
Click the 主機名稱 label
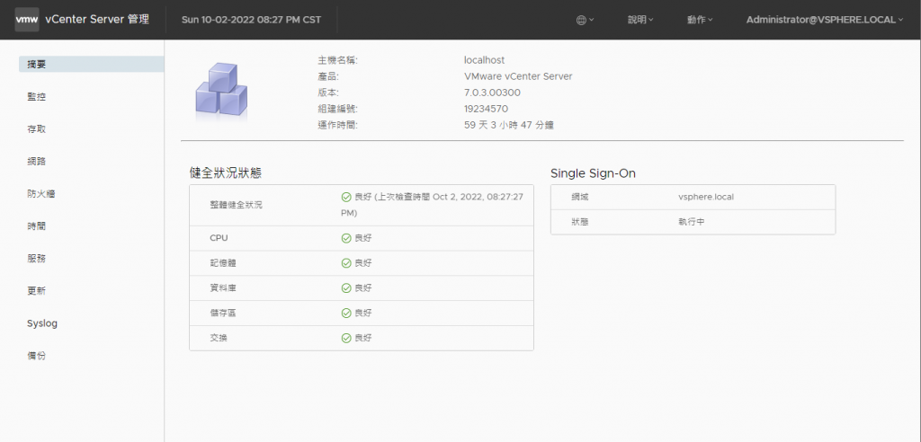[338, 60]
